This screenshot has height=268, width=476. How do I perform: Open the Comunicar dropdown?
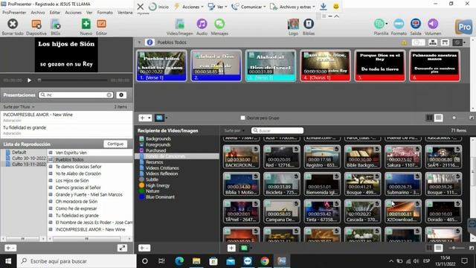(249, 7)
